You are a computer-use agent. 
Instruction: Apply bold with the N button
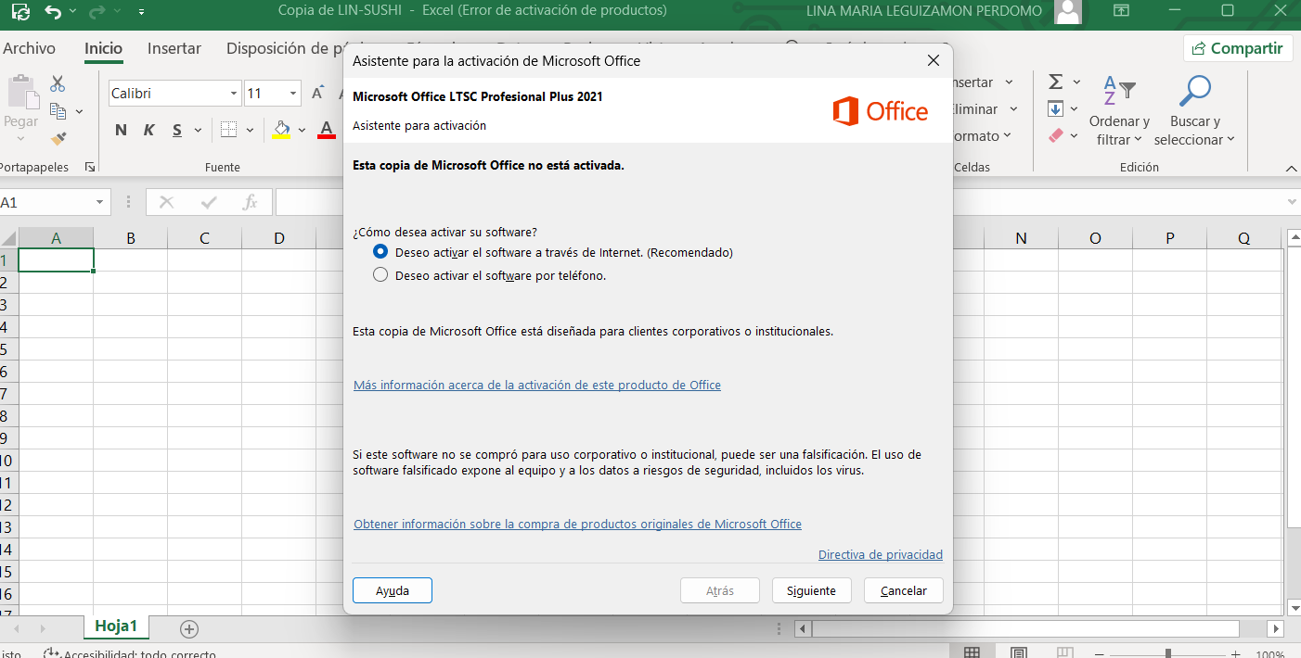point(121,130)
